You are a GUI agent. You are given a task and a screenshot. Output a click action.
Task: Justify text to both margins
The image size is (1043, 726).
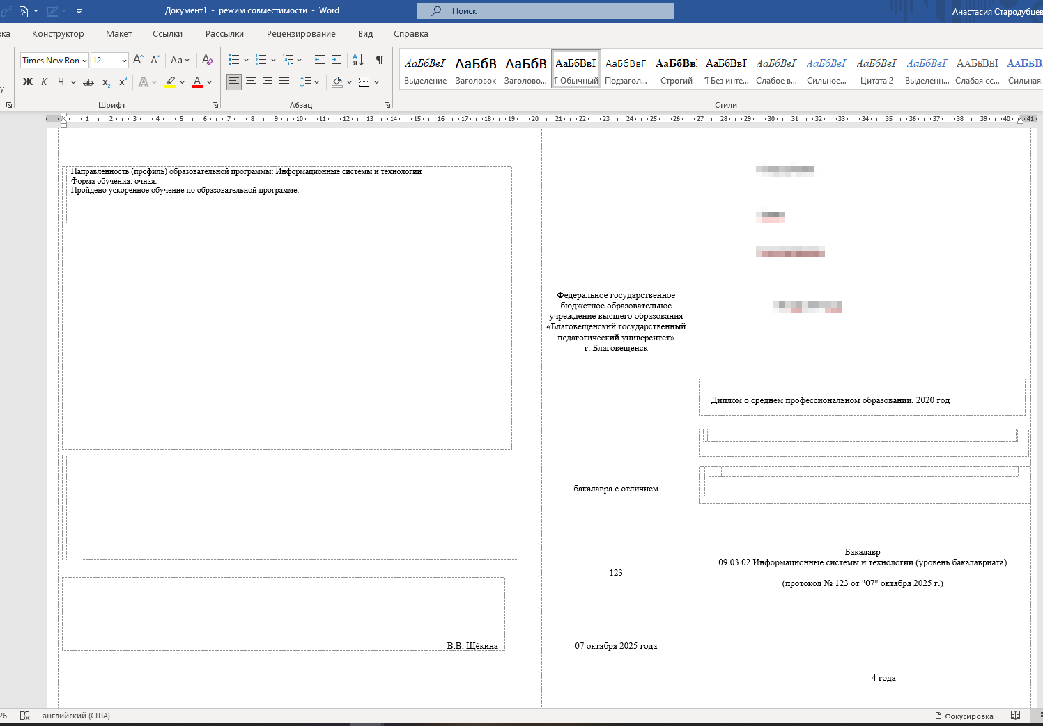284,82
